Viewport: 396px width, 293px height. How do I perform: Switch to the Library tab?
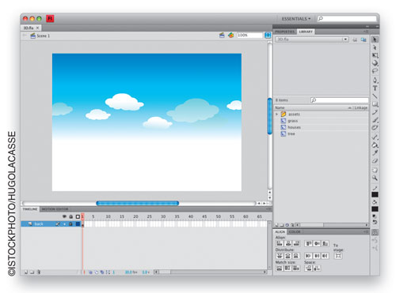pyautogui.click(x=306, y=32)
